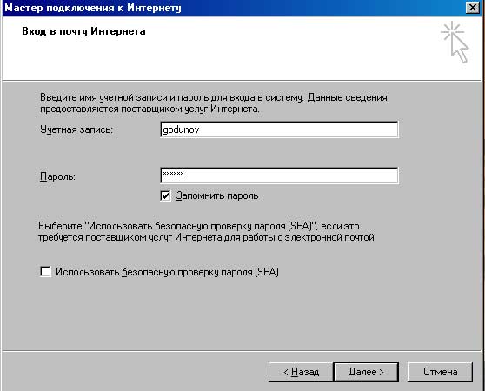Screen dimensions: 485x391
Task: Click the title bar 'Мастер подключения к Интернету'
Action: point(93,8)
